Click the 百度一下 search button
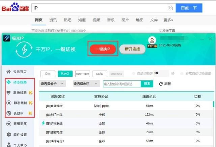The width and height of the screenshot is (216, 147). point(189,8)
